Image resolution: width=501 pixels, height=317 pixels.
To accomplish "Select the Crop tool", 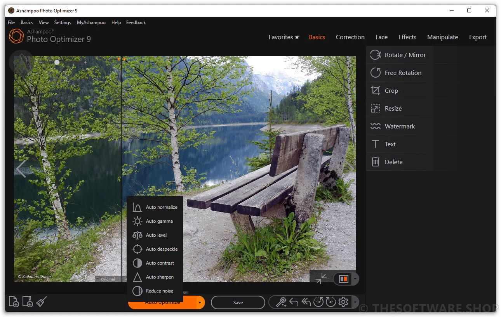I will [400, 91].
